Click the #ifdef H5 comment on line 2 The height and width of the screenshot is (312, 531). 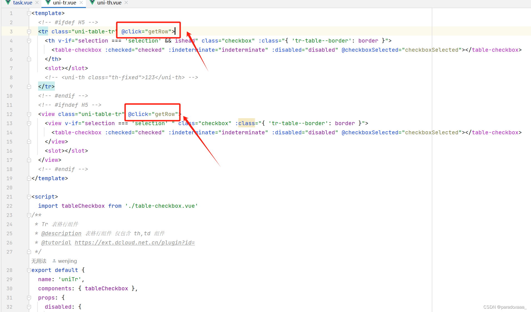click(68, 23)
